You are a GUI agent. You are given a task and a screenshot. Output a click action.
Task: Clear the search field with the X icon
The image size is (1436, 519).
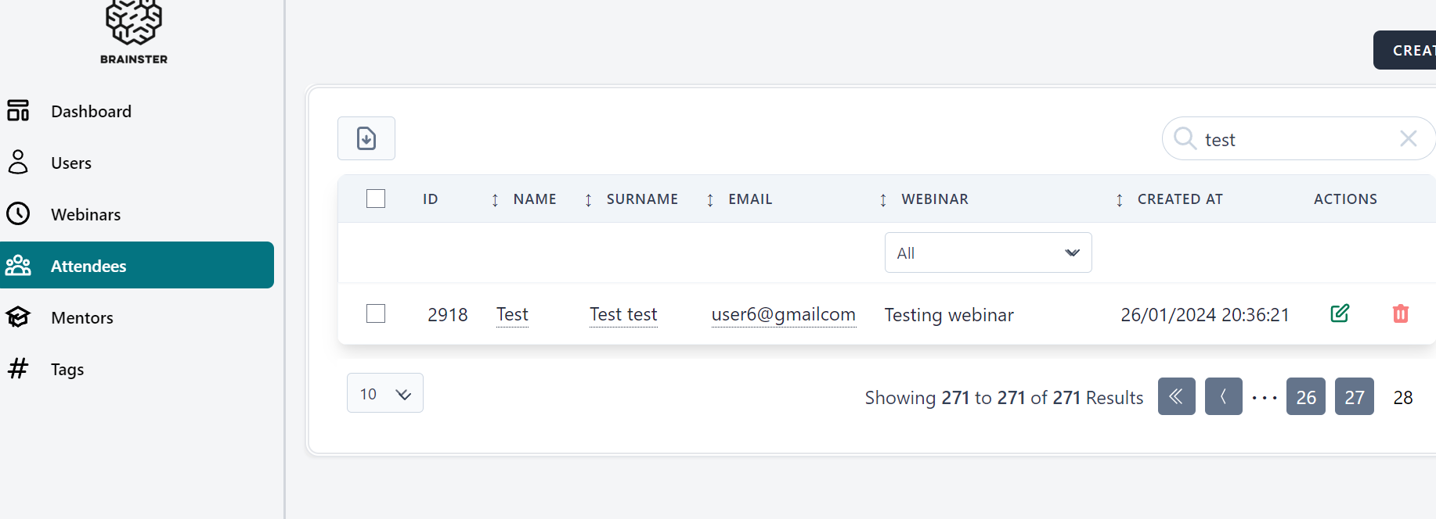click(1408, 138)
